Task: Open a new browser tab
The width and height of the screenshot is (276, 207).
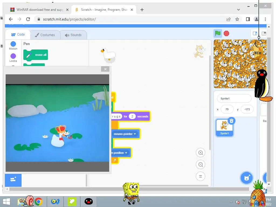Action: point(142,10)
